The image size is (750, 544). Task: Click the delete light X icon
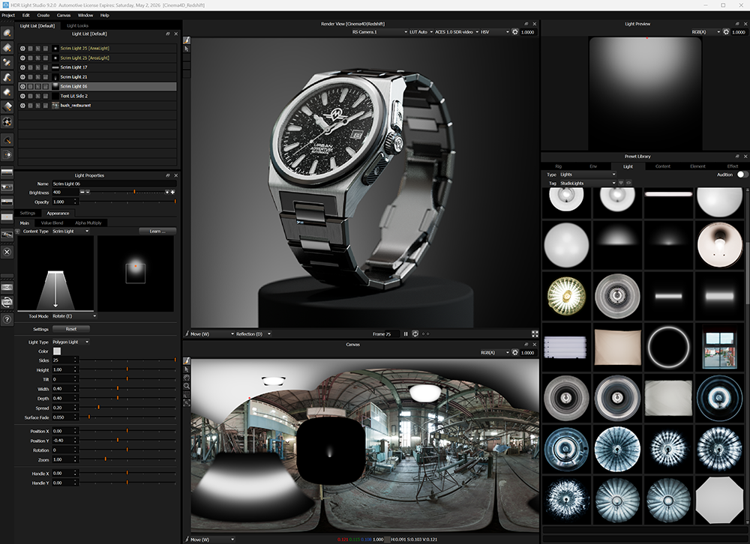[x=7, y=252]
